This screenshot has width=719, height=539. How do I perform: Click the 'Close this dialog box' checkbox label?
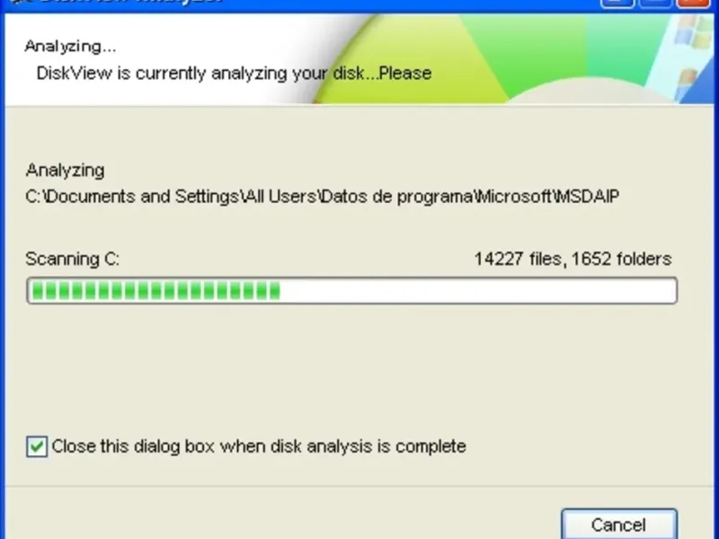pos(259,446)
